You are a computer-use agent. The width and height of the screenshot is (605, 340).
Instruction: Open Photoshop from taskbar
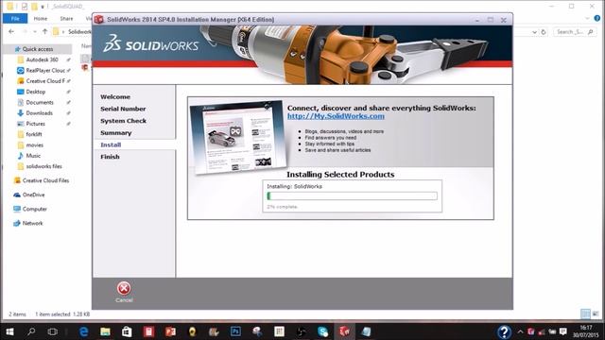coord(235,331)
